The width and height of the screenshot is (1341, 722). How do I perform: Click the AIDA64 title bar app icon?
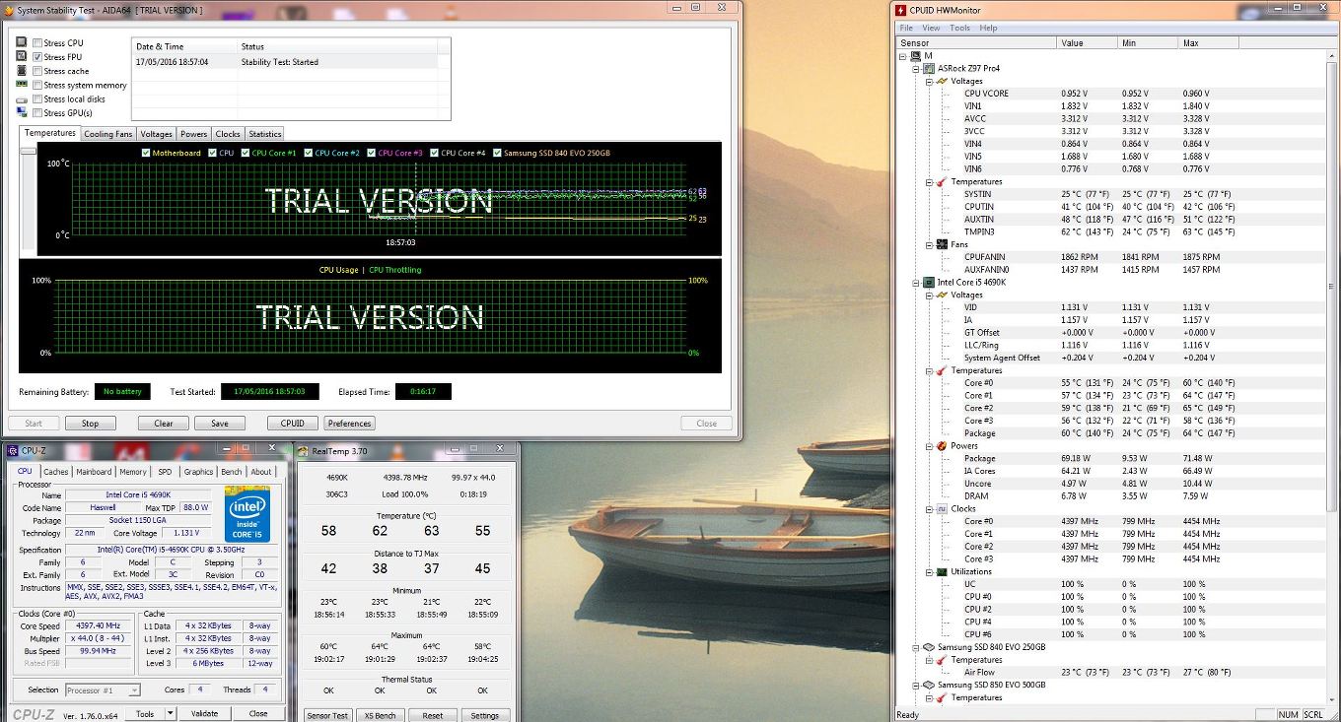coord(9,9)
